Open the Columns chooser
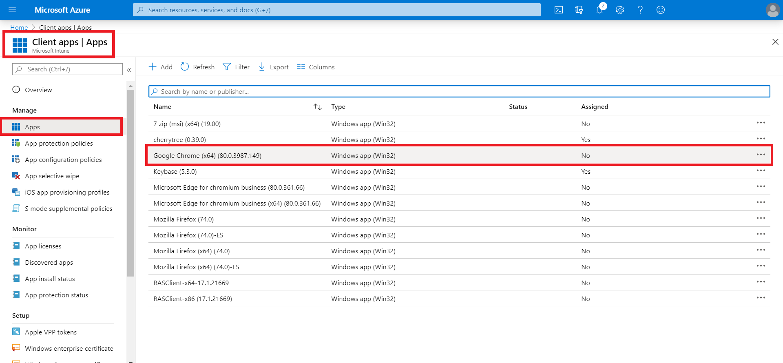783x363 pixels. [x=316, y=67]
